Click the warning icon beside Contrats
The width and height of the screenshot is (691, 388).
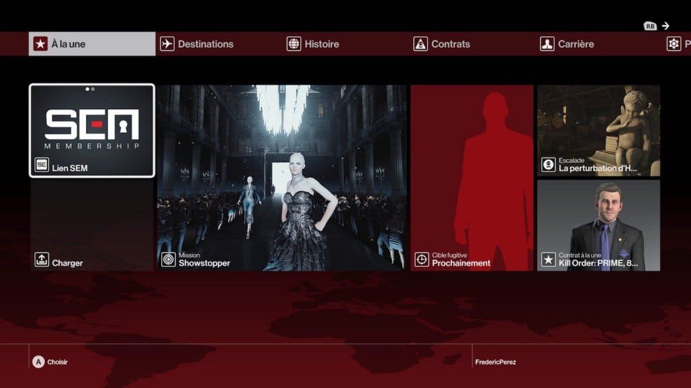[422, 43]
